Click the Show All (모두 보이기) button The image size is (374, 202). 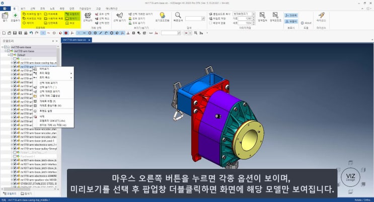pyautogui.click(x=137, y=19)
